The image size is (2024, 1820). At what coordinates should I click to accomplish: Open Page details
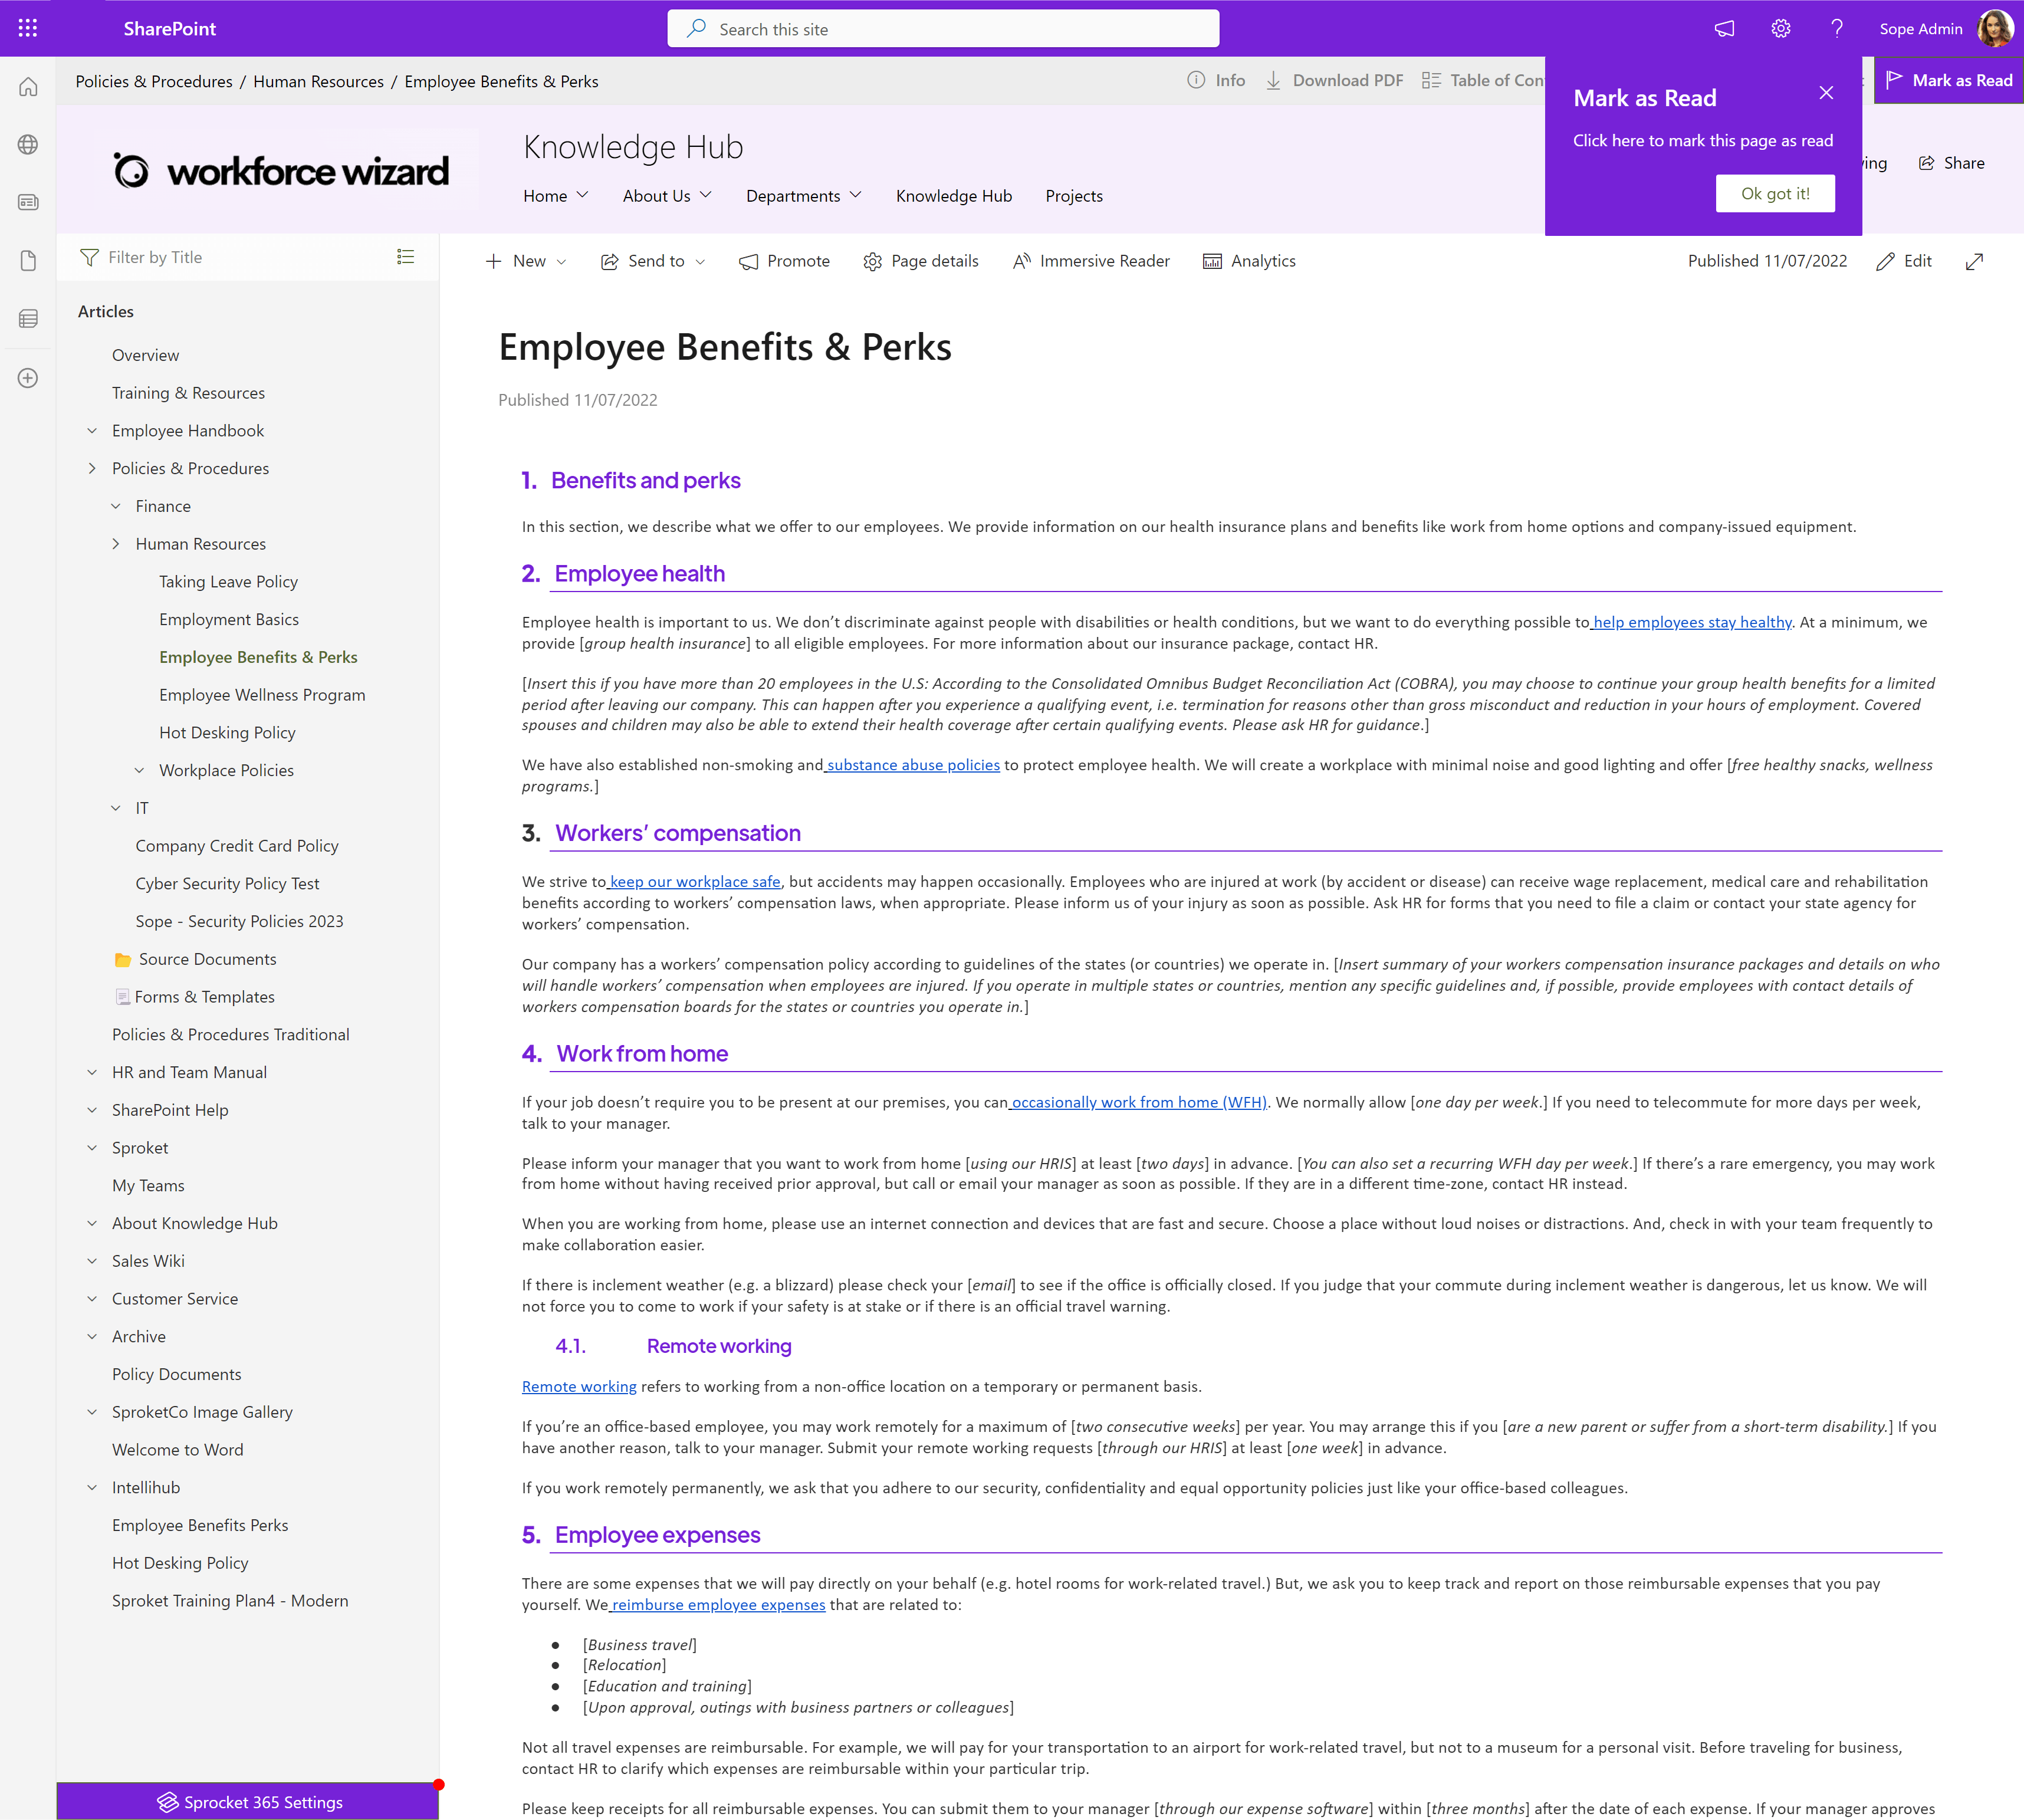point(921,261)
